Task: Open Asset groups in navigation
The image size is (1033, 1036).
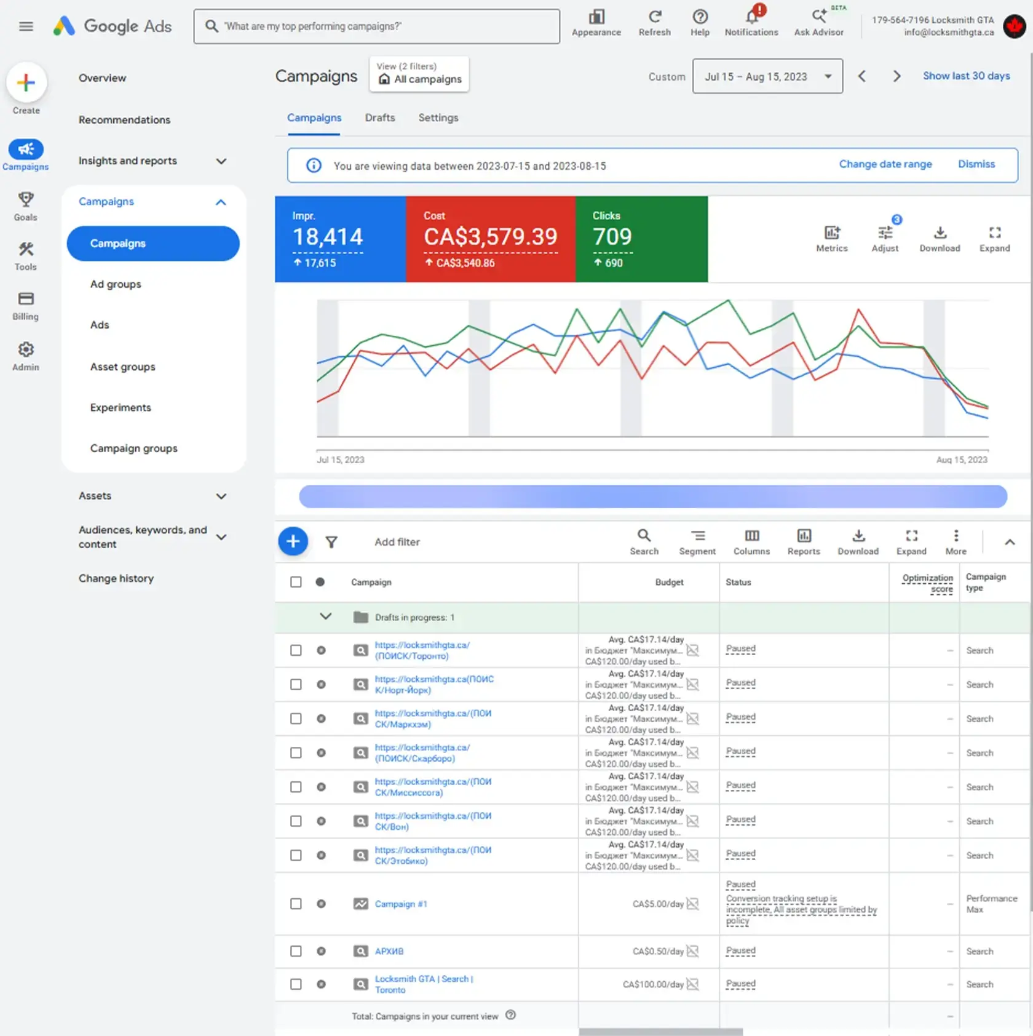Action: tap(123, 367)
